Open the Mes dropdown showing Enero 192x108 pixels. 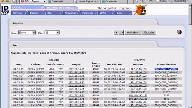(x=27, y=33)
